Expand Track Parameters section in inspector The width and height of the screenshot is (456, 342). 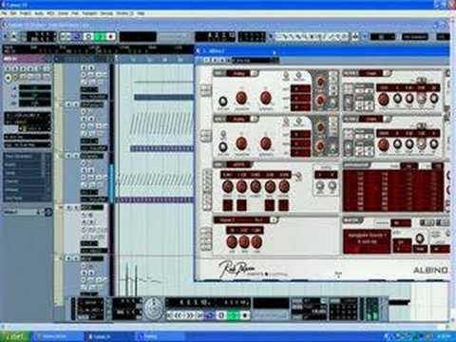click(26, 157)
